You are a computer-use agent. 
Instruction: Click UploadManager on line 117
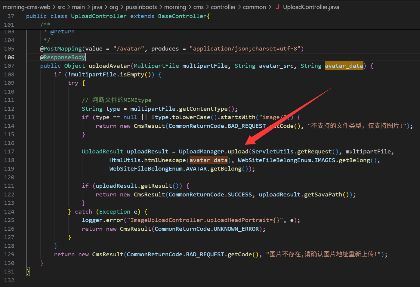(x=201, y=152)
